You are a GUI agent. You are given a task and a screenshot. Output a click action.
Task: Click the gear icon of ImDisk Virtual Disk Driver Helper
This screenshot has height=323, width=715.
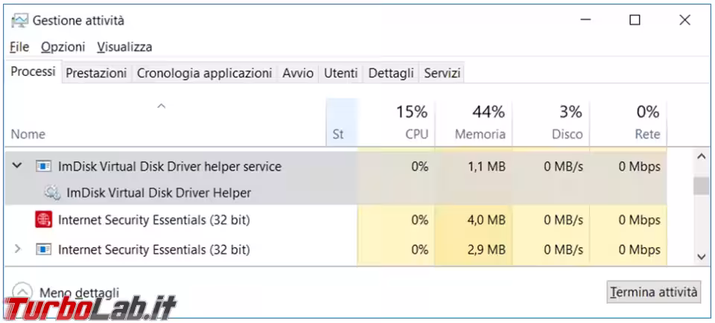52,193
